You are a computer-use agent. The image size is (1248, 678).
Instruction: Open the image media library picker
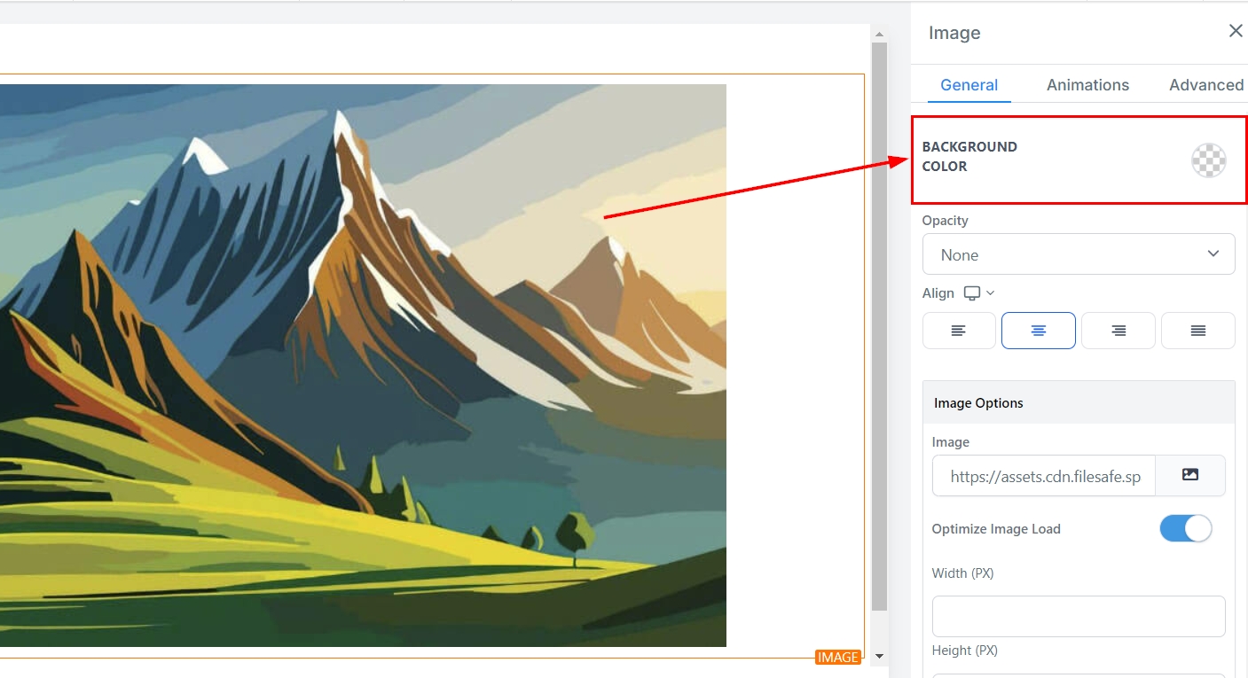pyautogui.click(x=1190, y=476)
